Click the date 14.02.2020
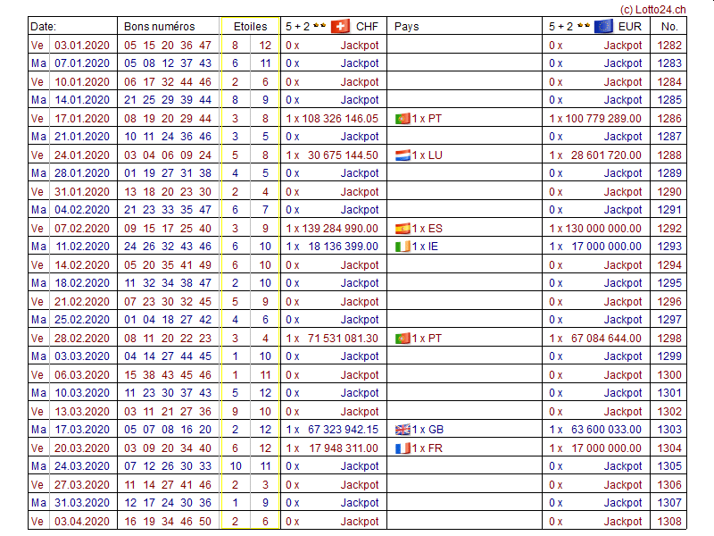The width and height of the screenshot is (714, 536). [82, 265]
